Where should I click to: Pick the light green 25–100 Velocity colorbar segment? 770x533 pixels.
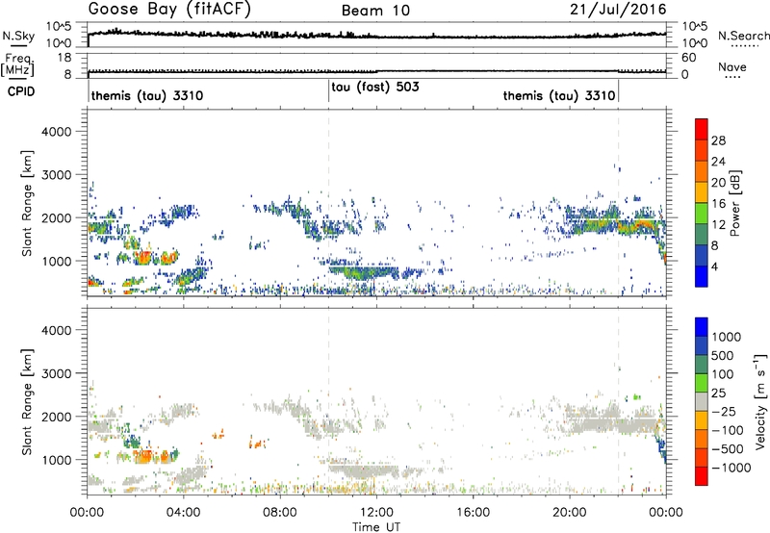(x=702, y=383)
